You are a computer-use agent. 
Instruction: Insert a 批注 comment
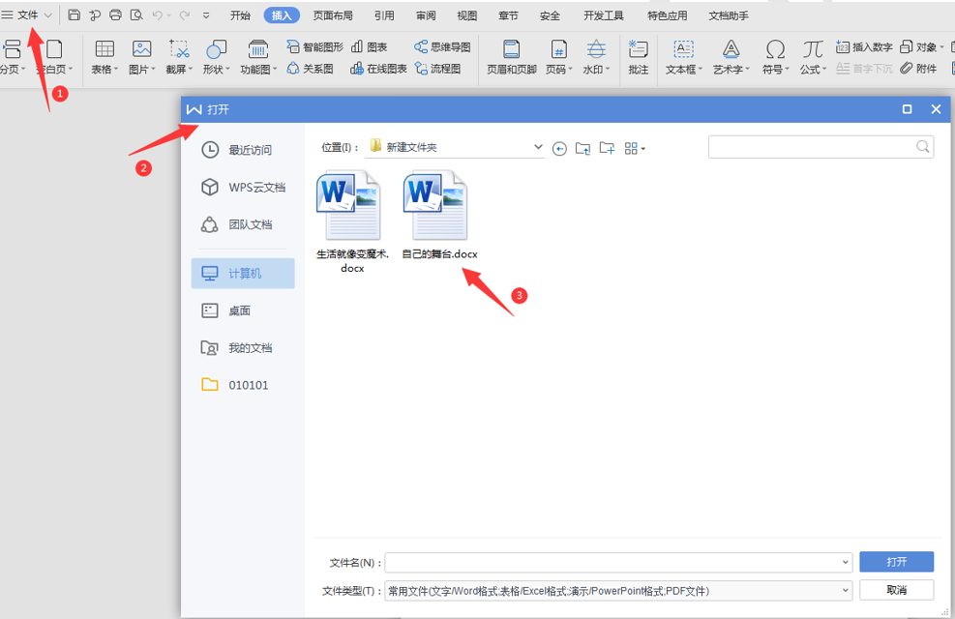click(x=639, y=57)
